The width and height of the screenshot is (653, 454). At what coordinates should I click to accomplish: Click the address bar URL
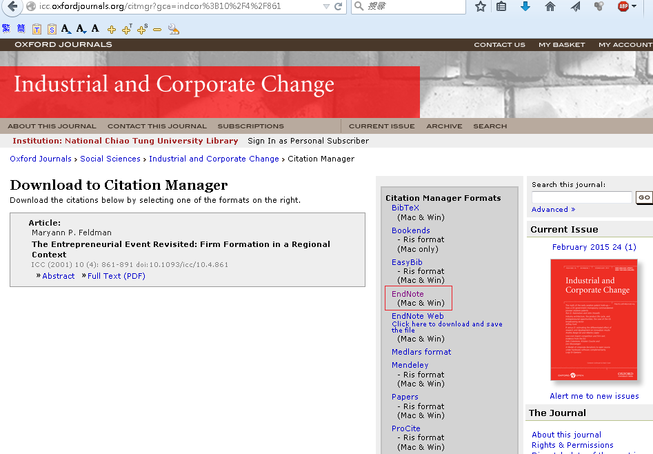[x=160, y=6]
